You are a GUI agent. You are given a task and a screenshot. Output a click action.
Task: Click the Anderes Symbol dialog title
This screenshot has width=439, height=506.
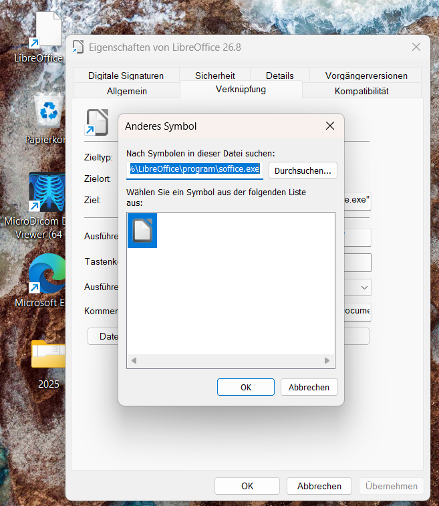click(160, 126)
